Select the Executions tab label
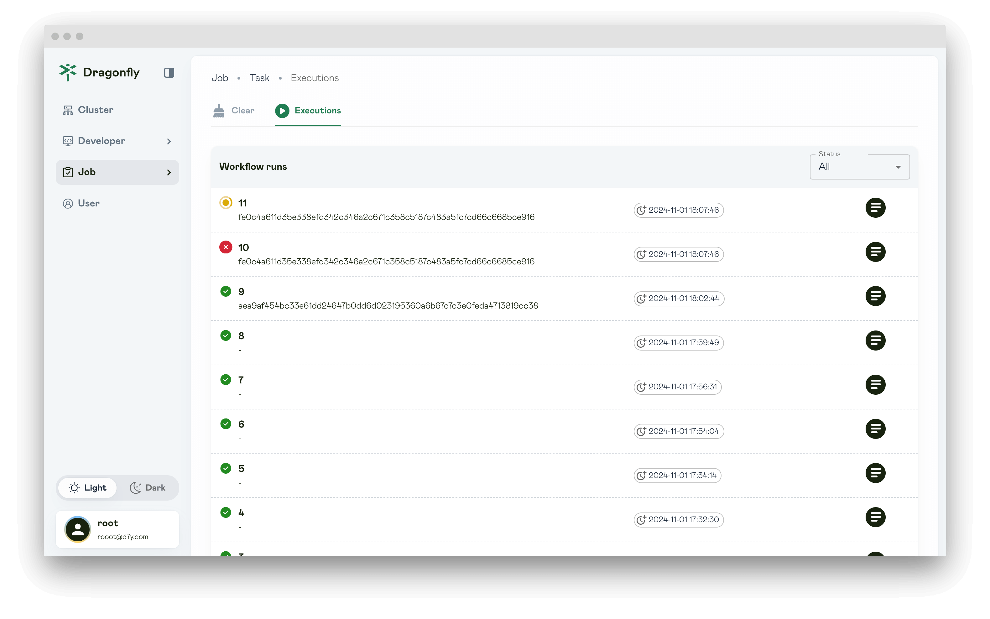This screenshot has height=619, width=990. [318, 111]
